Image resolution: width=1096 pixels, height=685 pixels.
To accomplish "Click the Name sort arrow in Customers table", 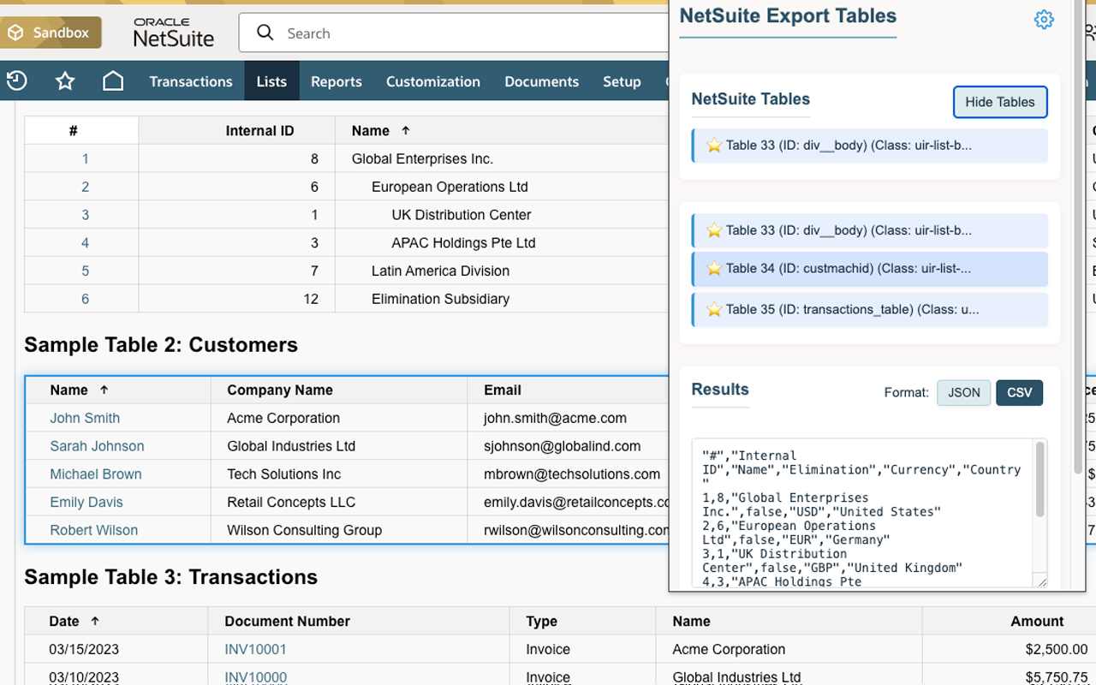I will tap(104, 390).
